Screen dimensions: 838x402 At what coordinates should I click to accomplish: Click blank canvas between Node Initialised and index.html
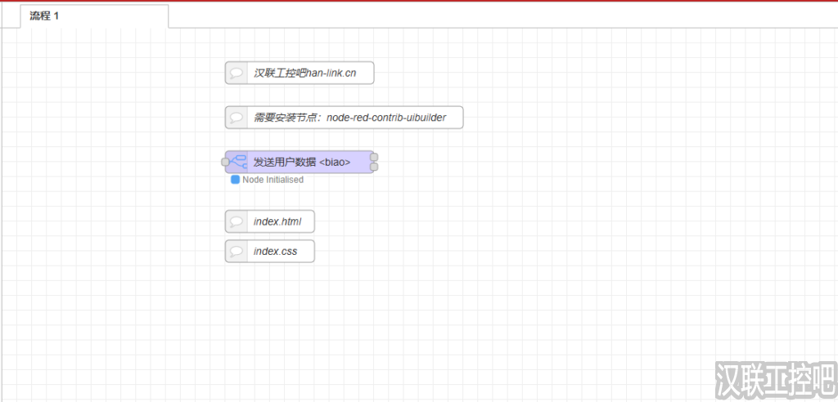(270, 197)
